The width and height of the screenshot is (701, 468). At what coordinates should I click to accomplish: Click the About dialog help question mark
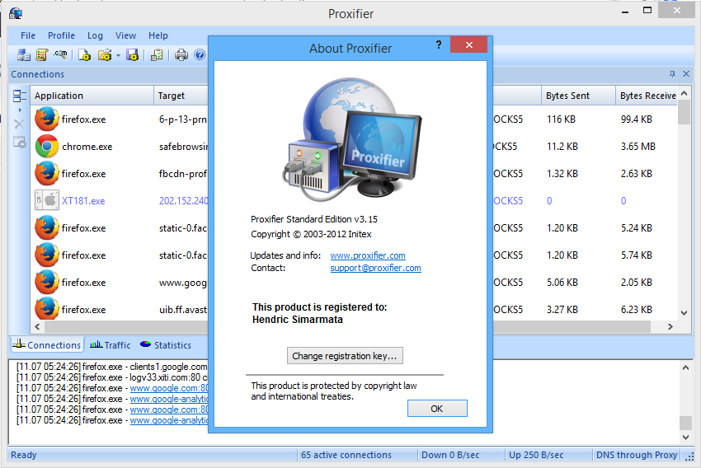pos(439,44)
